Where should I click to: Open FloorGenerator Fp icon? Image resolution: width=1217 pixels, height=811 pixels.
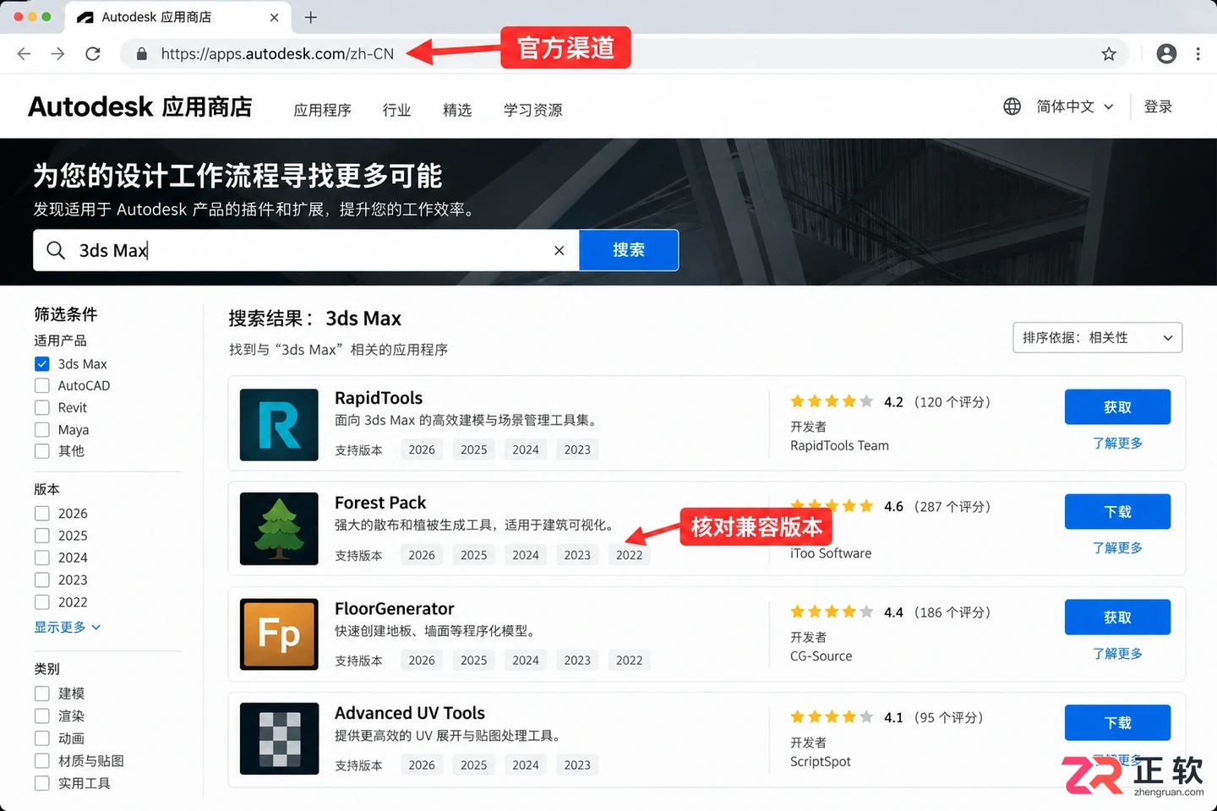click(x=279, y=634)
